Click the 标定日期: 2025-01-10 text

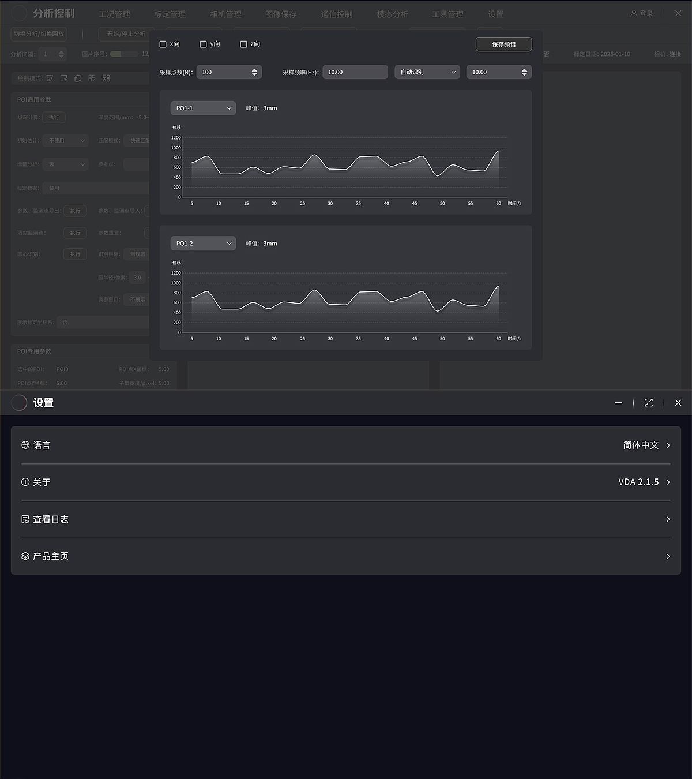click(601, 54)
